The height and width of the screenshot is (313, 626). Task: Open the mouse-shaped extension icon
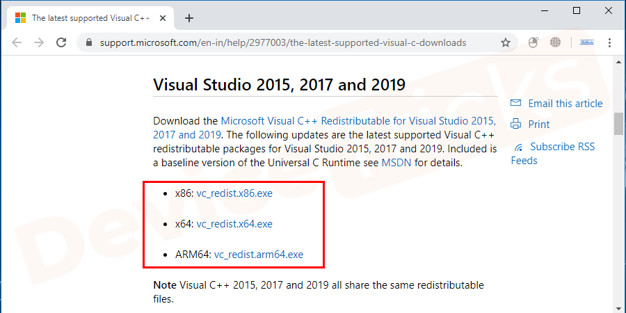click(x=533, y=42)
